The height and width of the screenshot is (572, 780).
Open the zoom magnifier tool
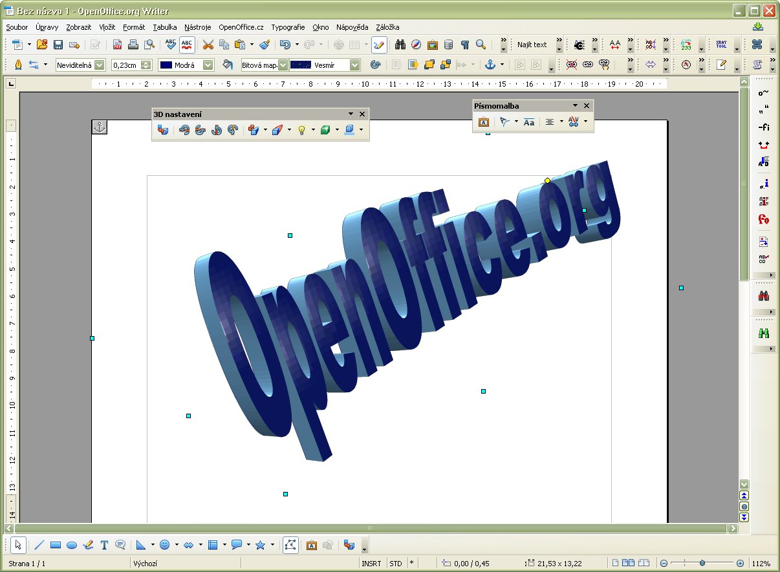point(481,45)
